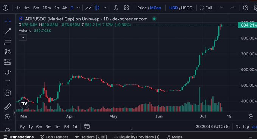Click the undo arrow
Image resolution: width=257 pixels, height=139 pixels.
click(x=221, y=8)
